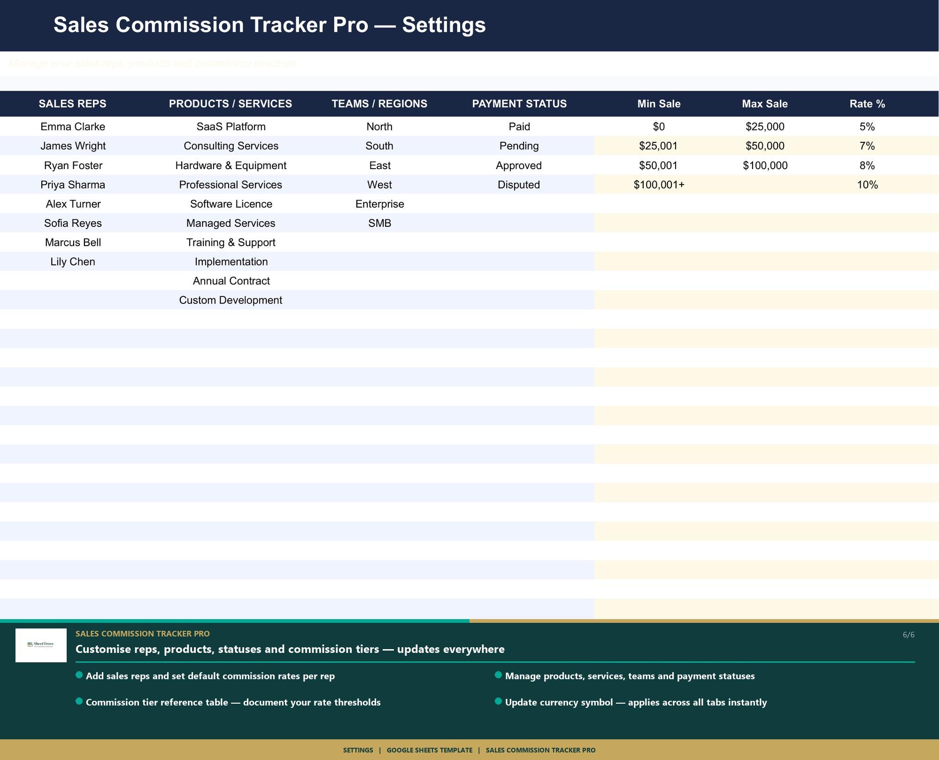The width and height of the screenshot is (939, 760).
Task: Click the Custom Development cell
Action: tap(231, 300)
